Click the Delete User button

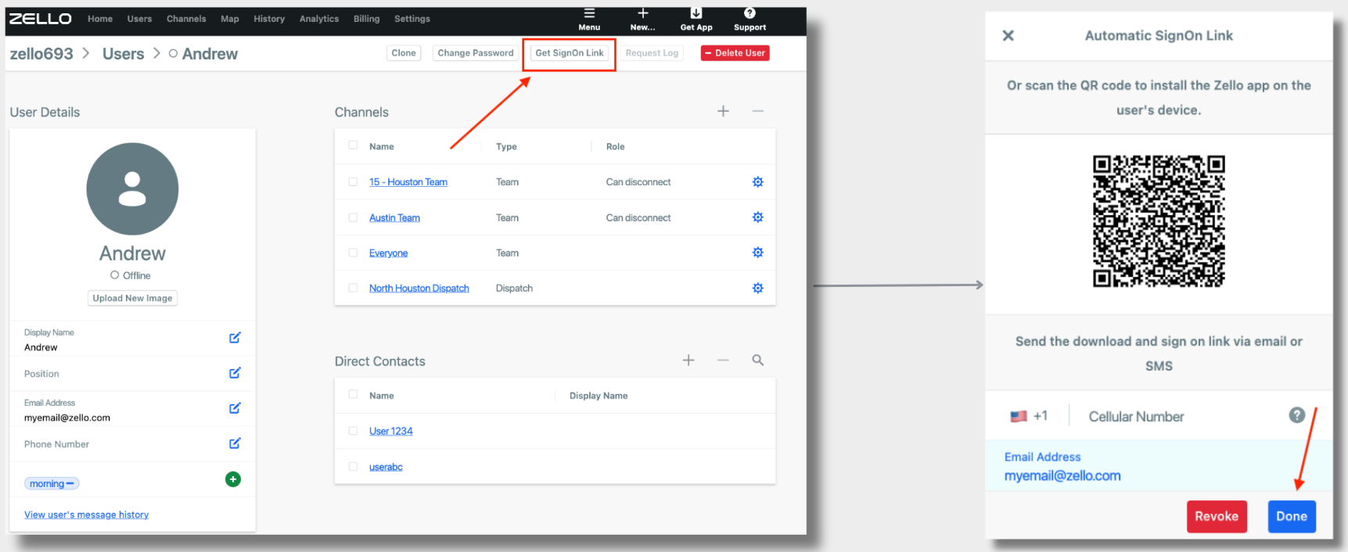click(735, 53)
